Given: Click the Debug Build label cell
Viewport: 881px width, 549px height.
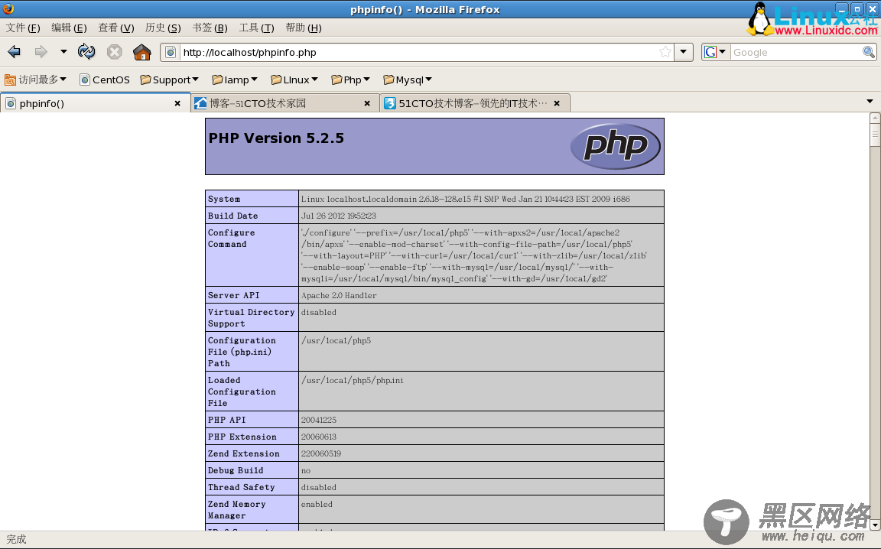Looking at the screenshot, I should [x=252, y=470].
